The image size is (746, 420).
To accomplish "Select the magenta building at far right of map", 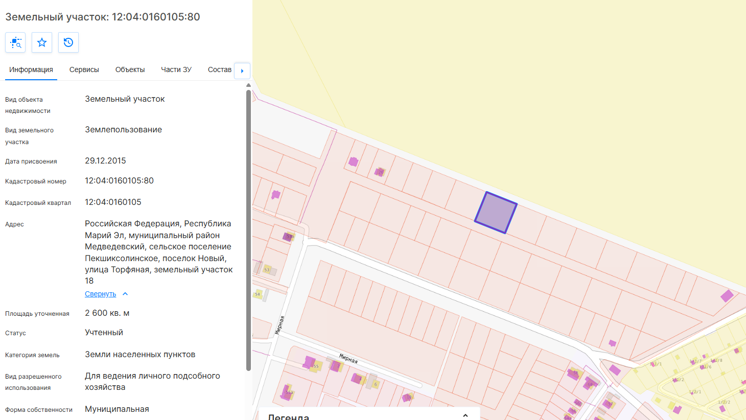I will click(727, 295).
